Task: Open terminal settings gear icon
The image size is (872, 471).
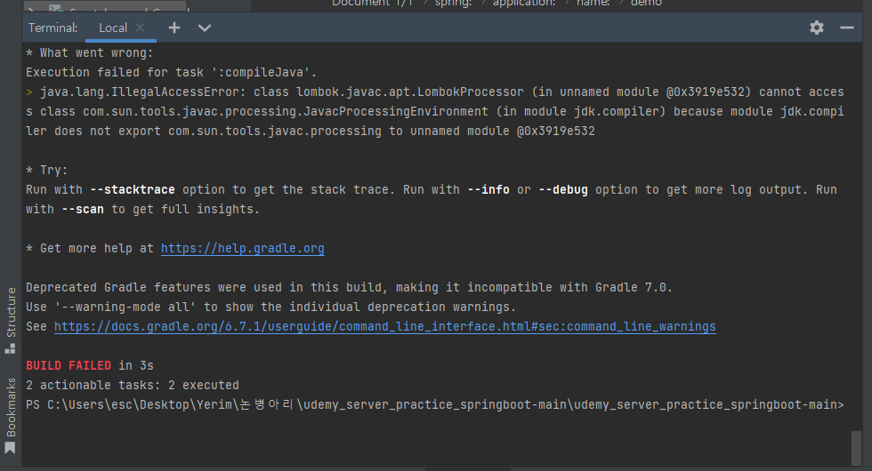Action: [817, 28]
